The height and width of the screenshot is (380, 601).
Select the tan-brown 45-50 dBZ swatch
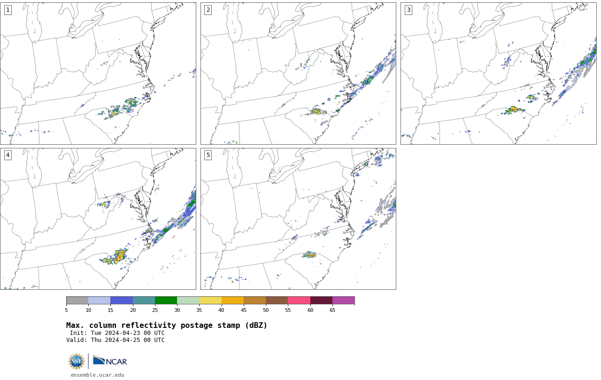point(254,301)
